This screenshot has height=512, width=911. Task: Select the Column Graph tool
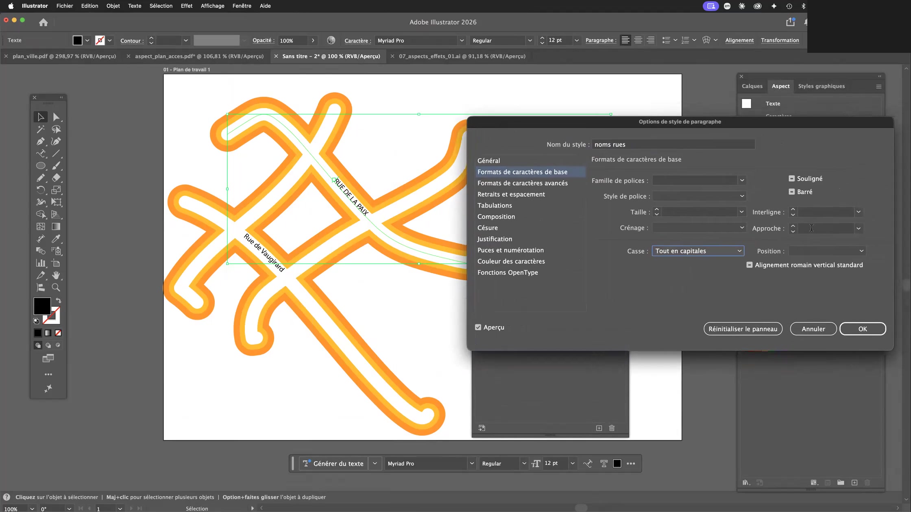pos(40,263)
